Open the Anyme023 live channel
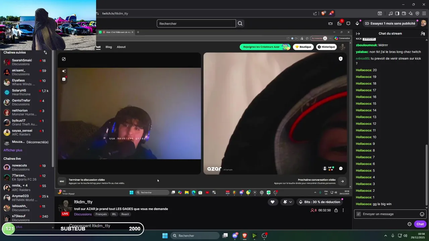This screenshot has height=241, width=429. (x=27, y=198)
